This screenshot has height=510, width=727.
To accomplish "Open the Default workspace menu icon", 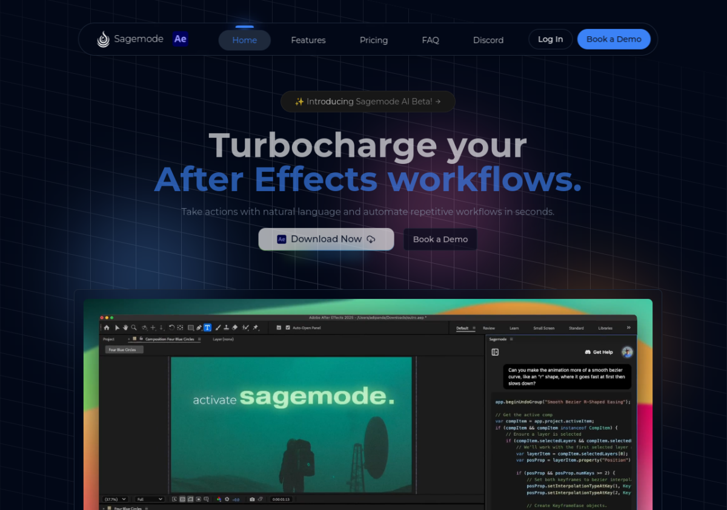I will (474, 328).
